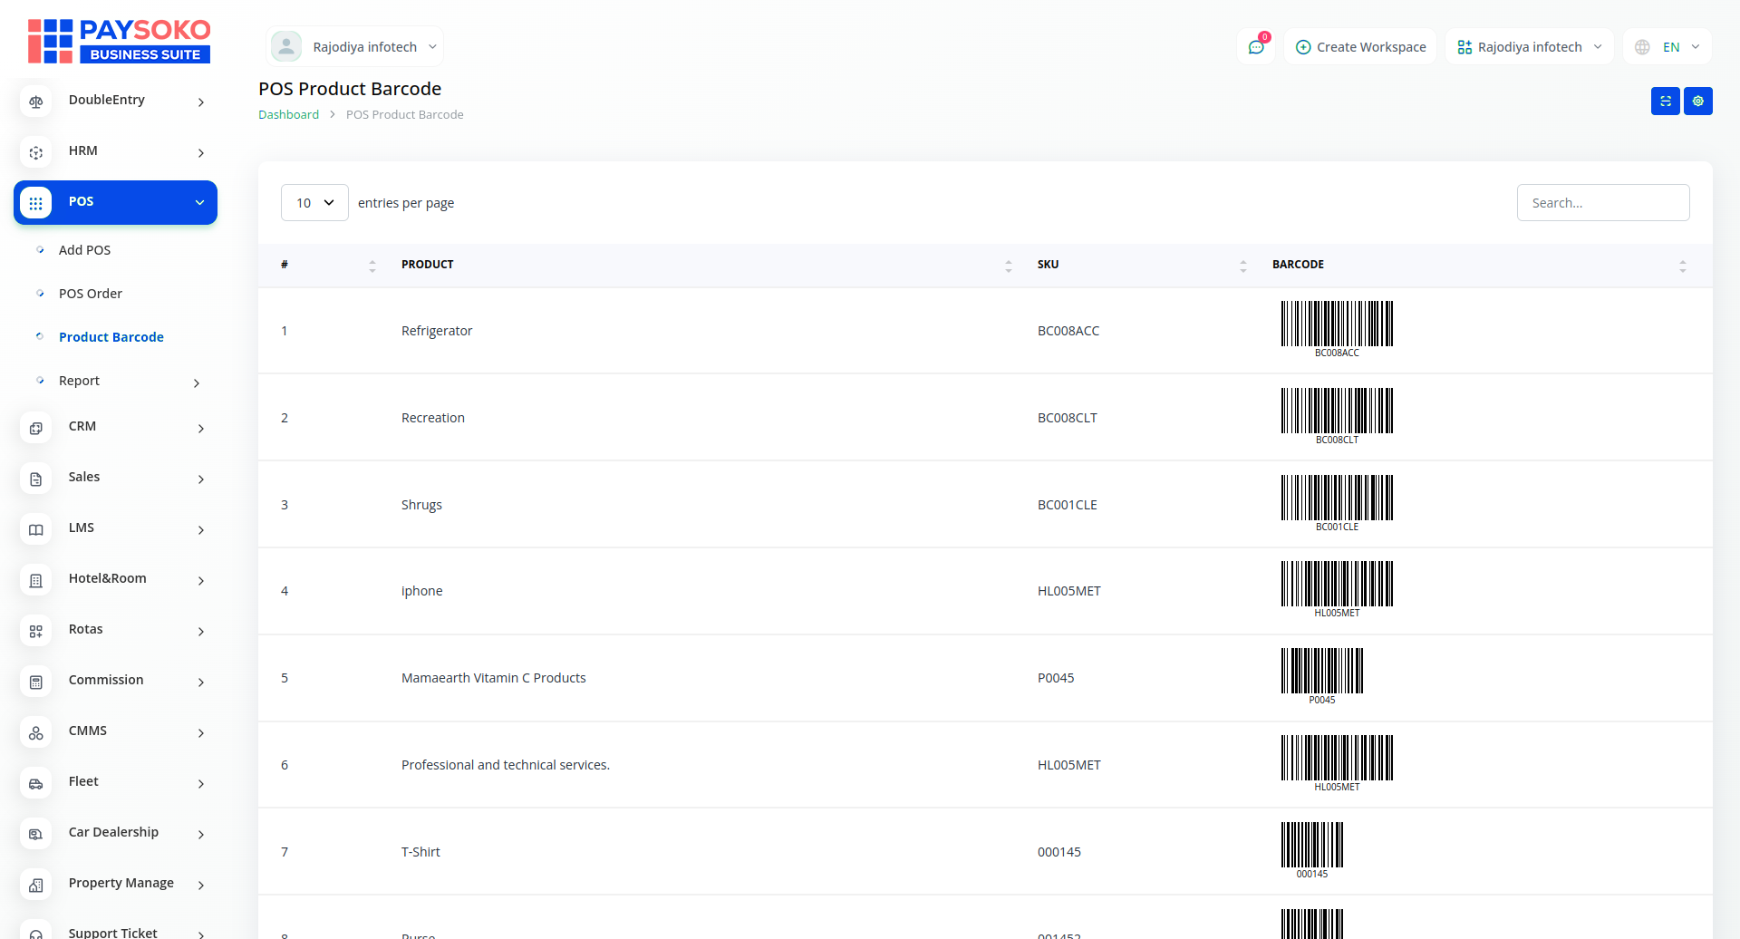This screenshot has height=939, width=1740.
Task: Click the CRM sidebar icon
Action: coord(36,428)
